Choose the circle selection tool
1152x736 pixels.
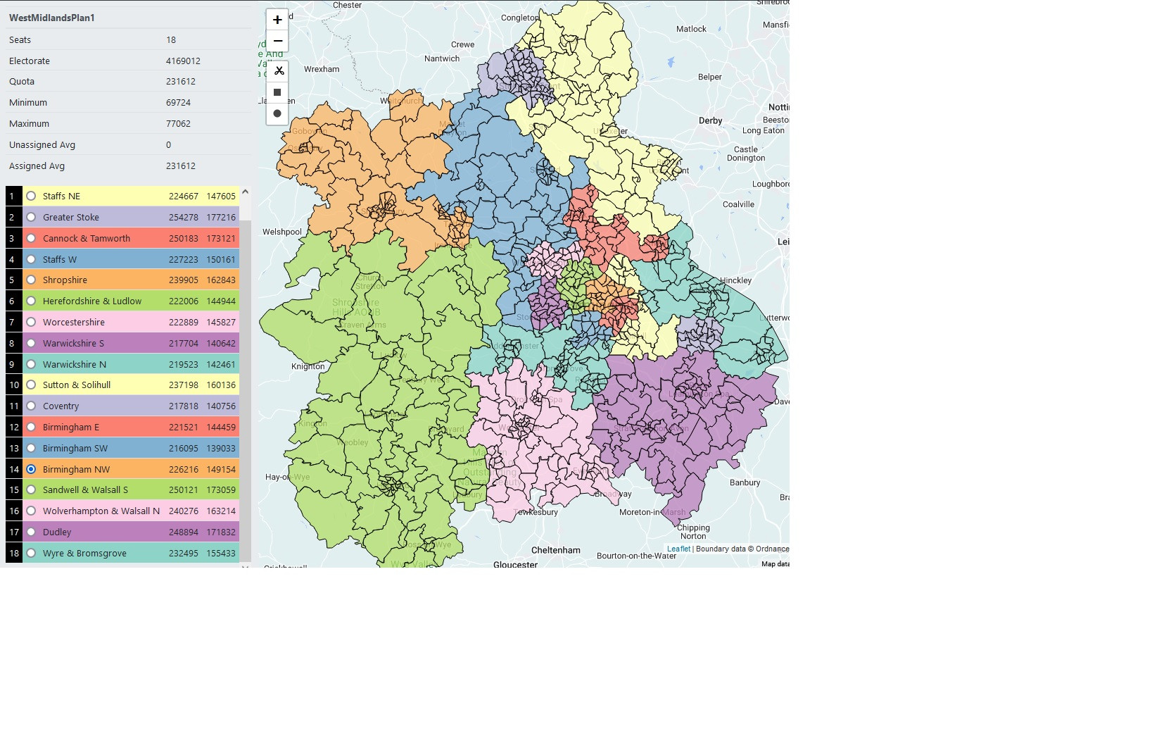tap(277, 113)
